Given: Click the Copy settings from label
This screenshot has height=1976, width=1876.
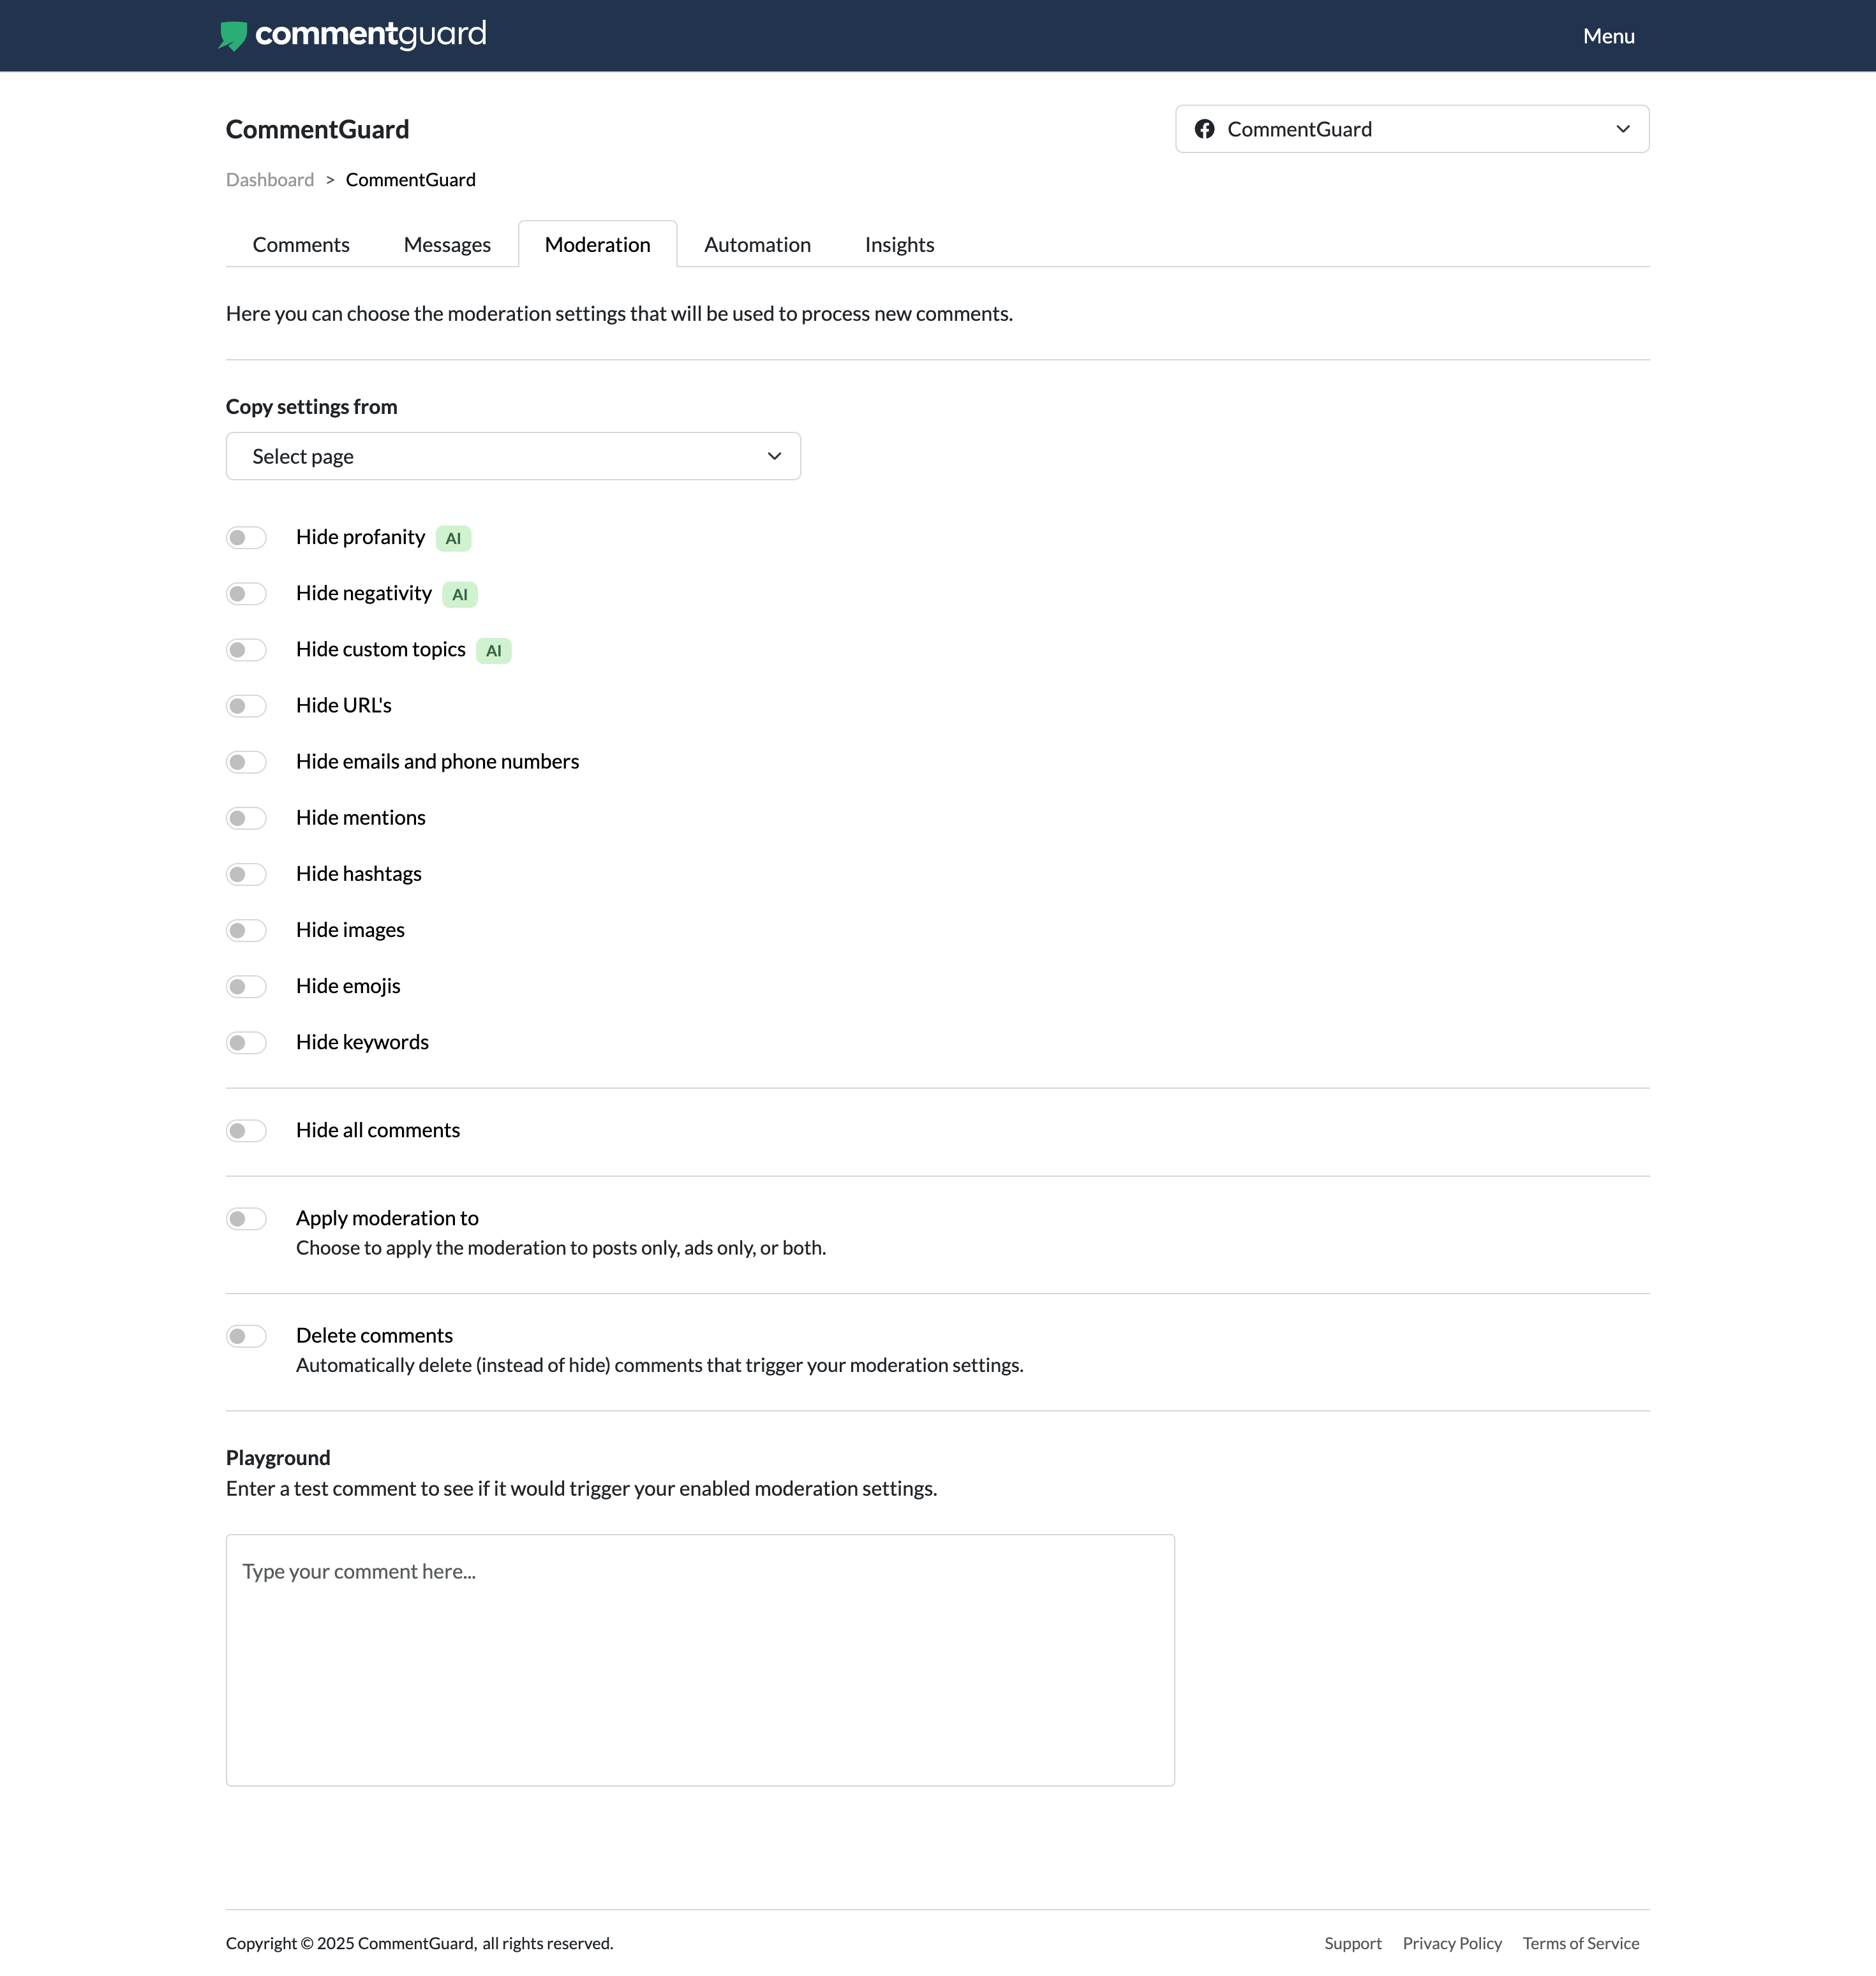Looking at the screenshot, I should [312, 407].
